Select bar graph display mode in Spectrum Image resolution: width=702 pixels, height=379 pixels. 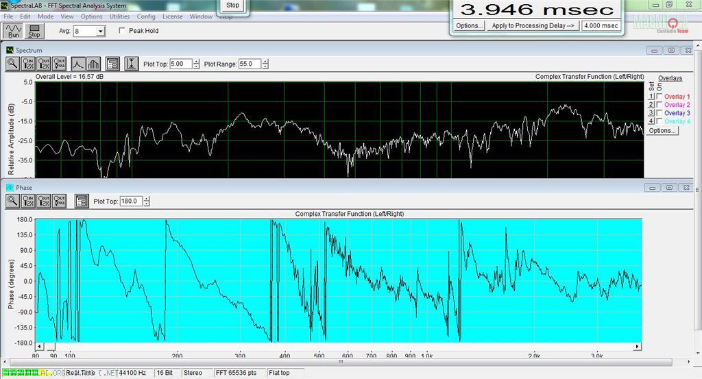click(x=93, y=64)
